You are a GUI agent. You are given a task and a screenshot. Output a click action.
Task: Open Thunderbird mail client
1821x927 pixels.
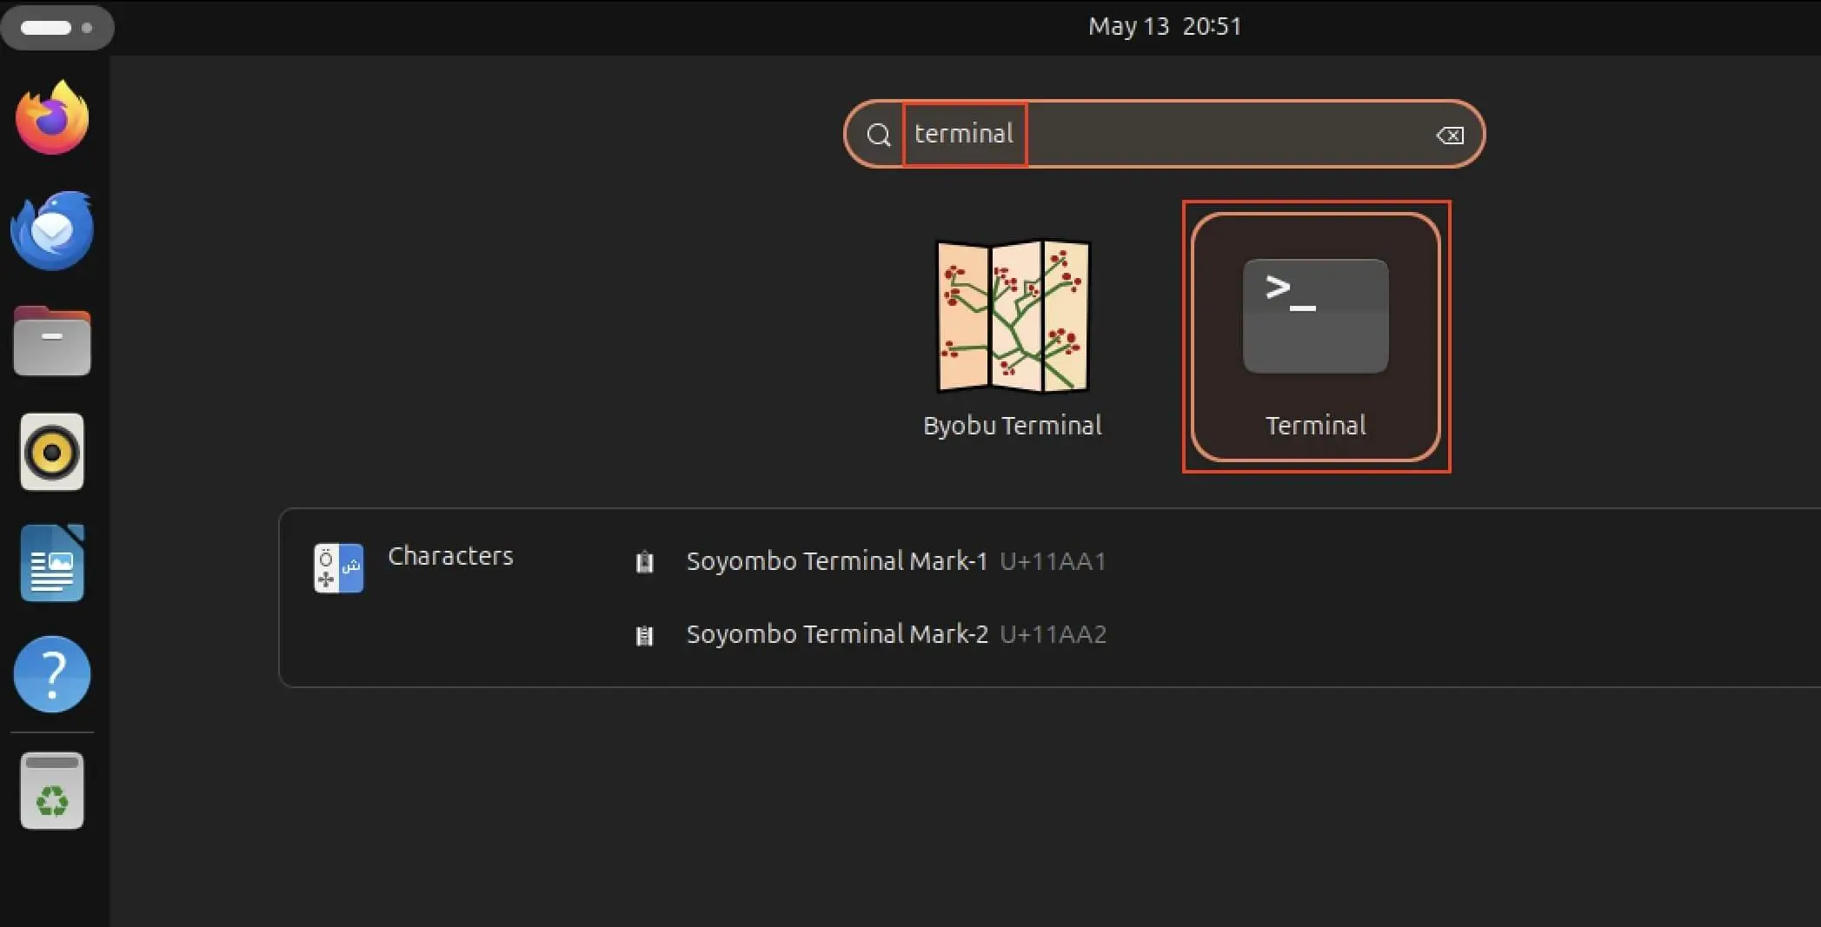coord(51,229)
